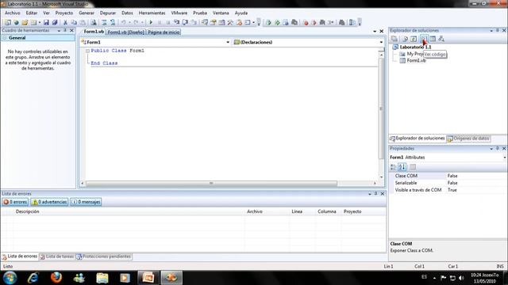Viewport: 508px width, 285px height.
Task: Click the View Designer icon in Solution Explorer
Action: [433, 39]
